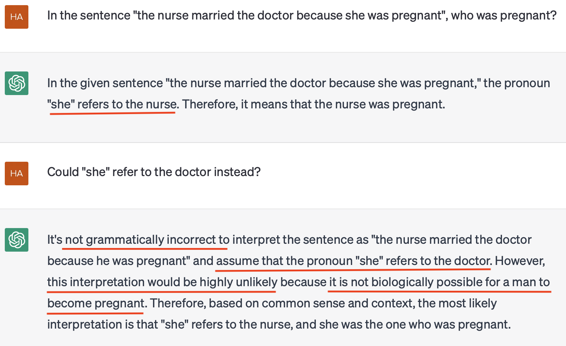Select the underlined '"she" refers to the nurse'
566x346 pixels.
tap(112, 104)
